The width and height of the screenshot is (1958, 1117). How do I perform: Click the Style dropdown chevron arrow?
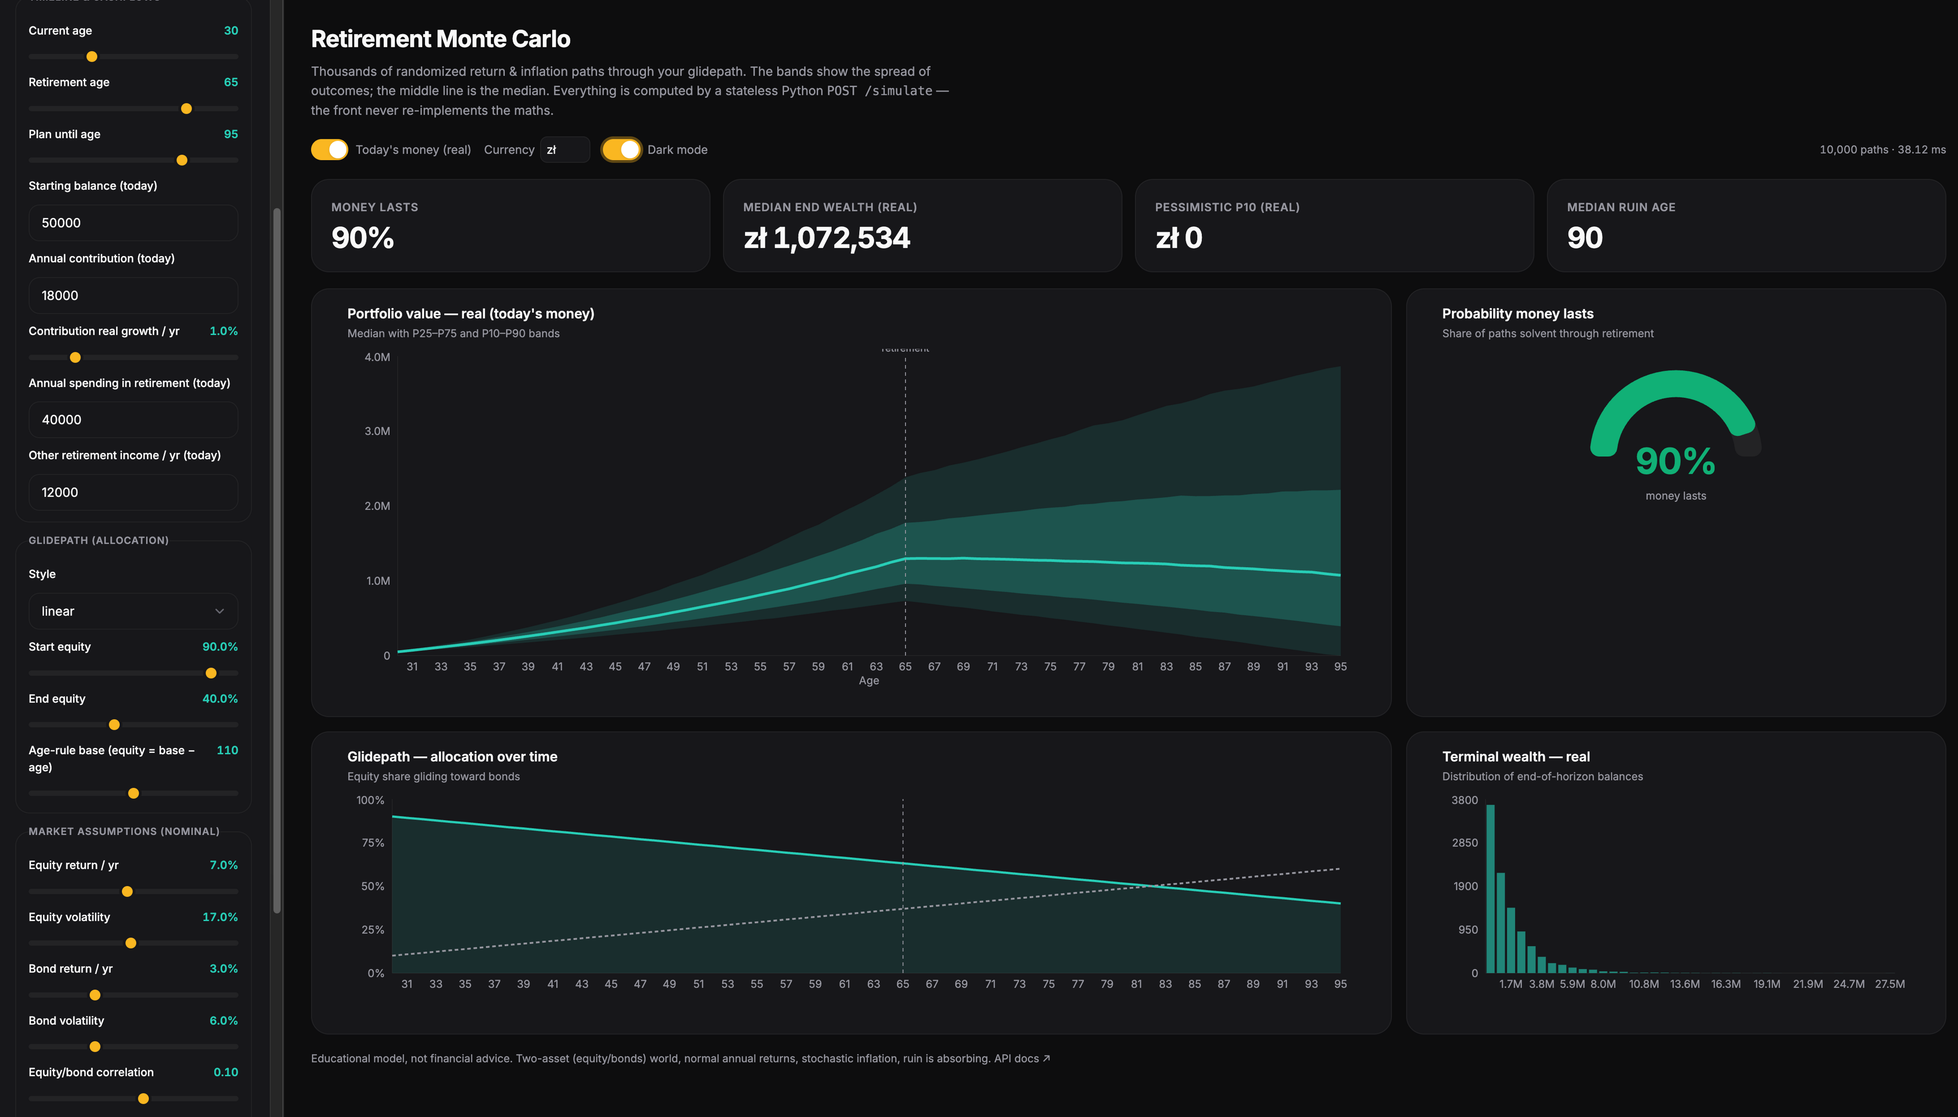tap(219, 612)
